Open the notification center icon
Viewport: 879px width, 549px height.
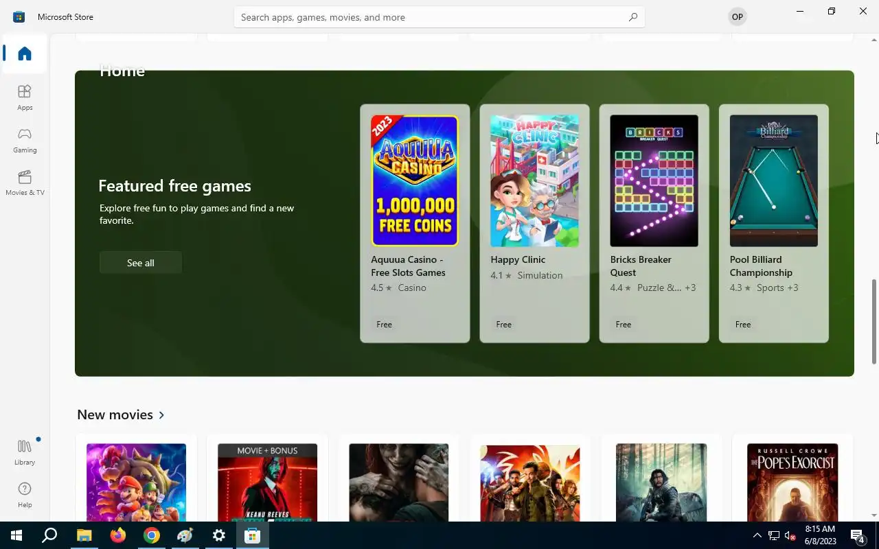(x=858, y=535)
